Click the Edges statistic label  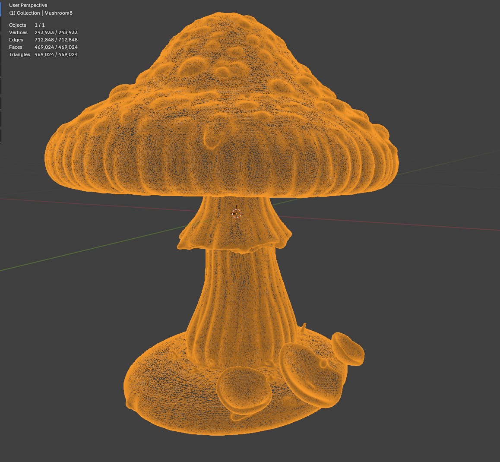coord(16,40)
